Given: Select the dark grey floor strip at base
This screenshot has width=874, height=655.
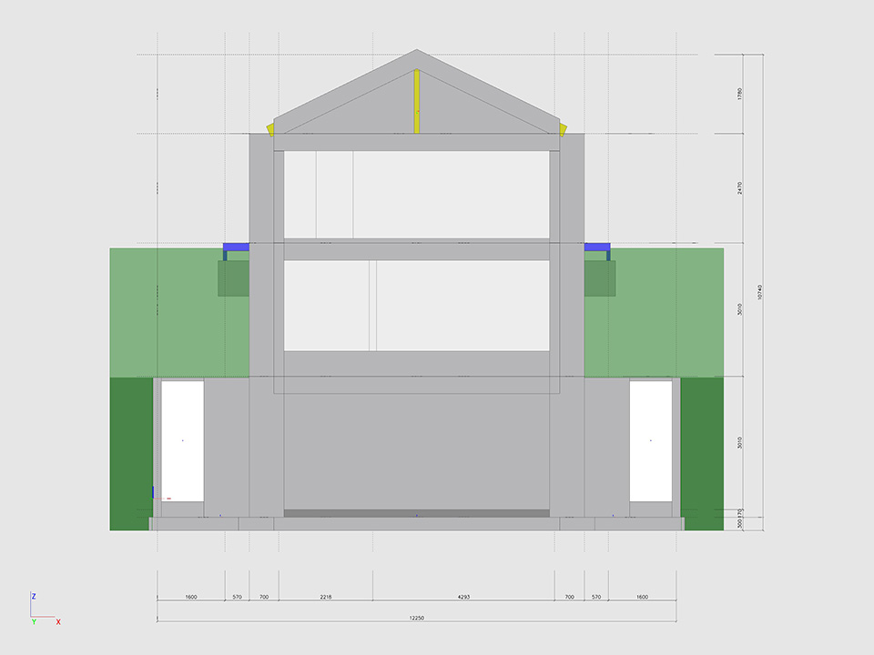Looking at the screenshot, I should pos(417,514).
